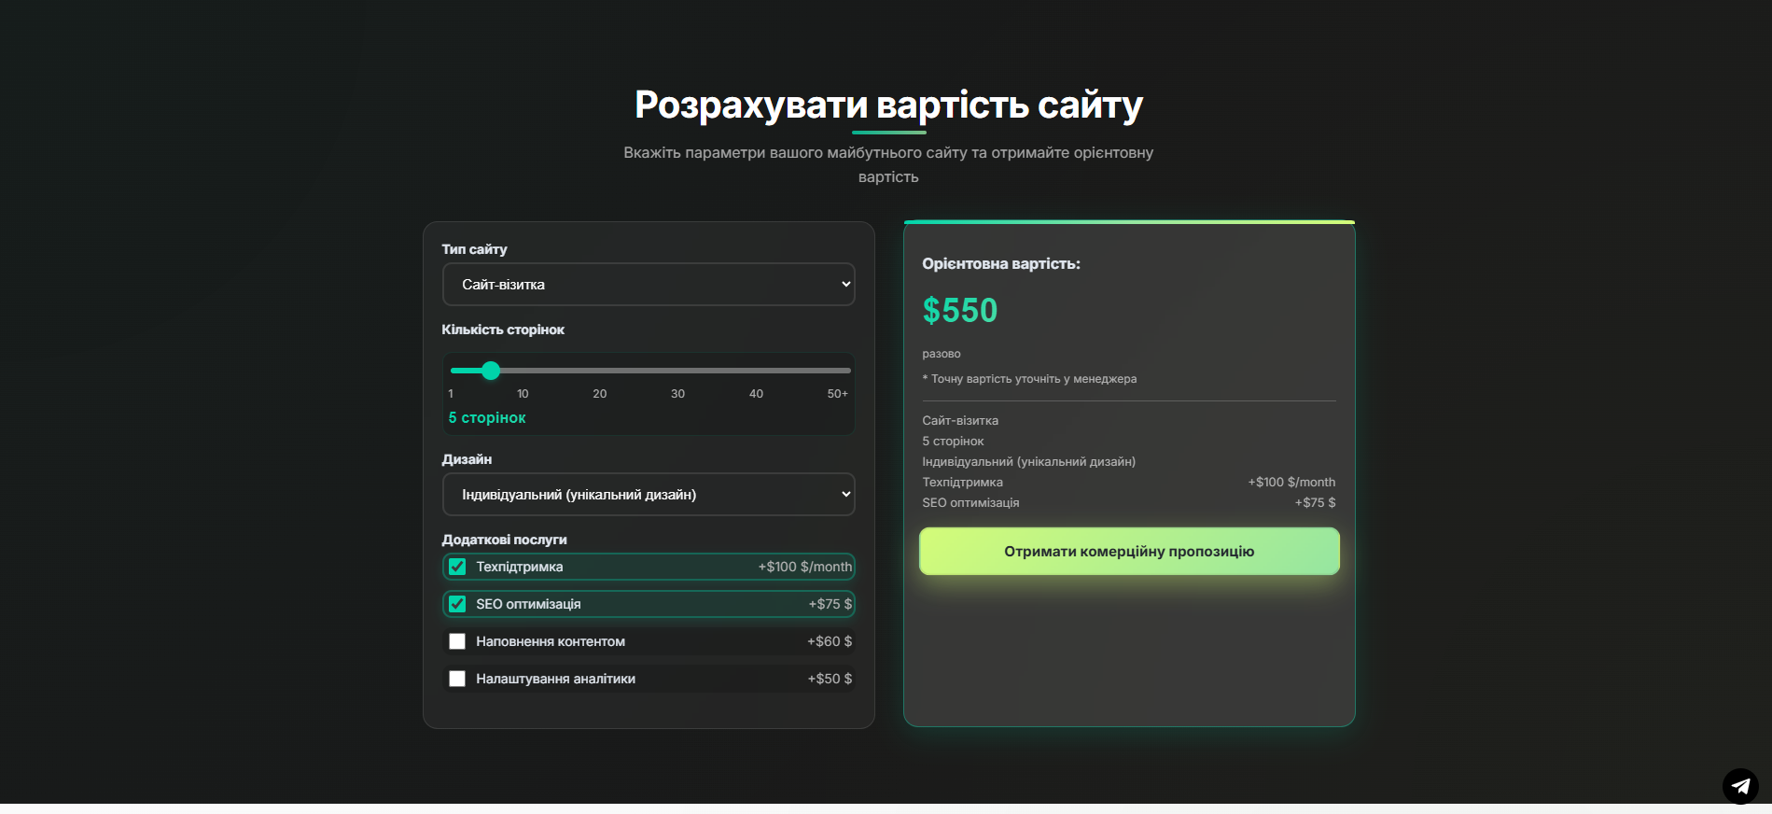Enable the Наповнення контентом checkbox
Screen dimensions: 1772x814
click(x=457, y=641)
